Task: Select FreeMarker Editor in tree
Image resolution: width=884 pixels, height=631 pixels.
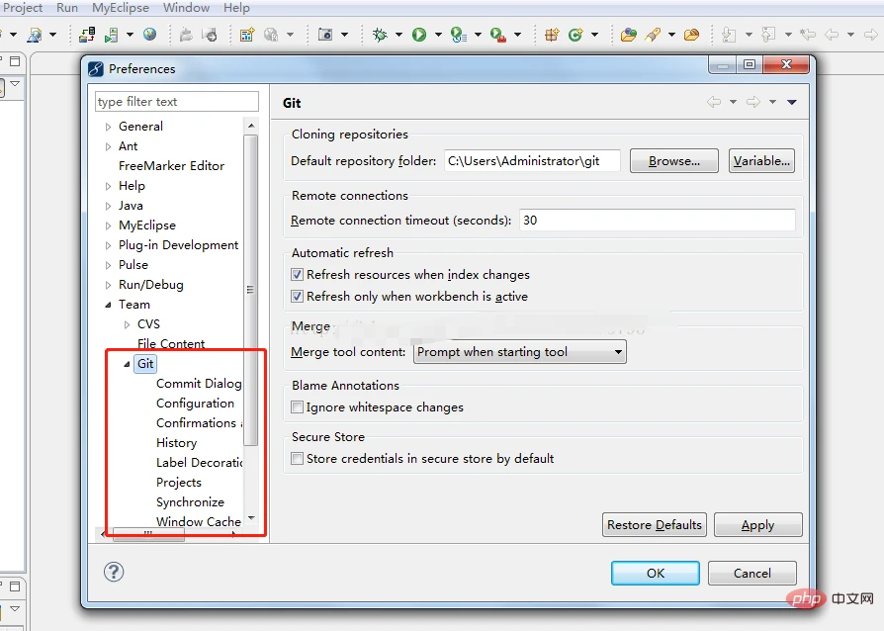Action: [171, 166]
